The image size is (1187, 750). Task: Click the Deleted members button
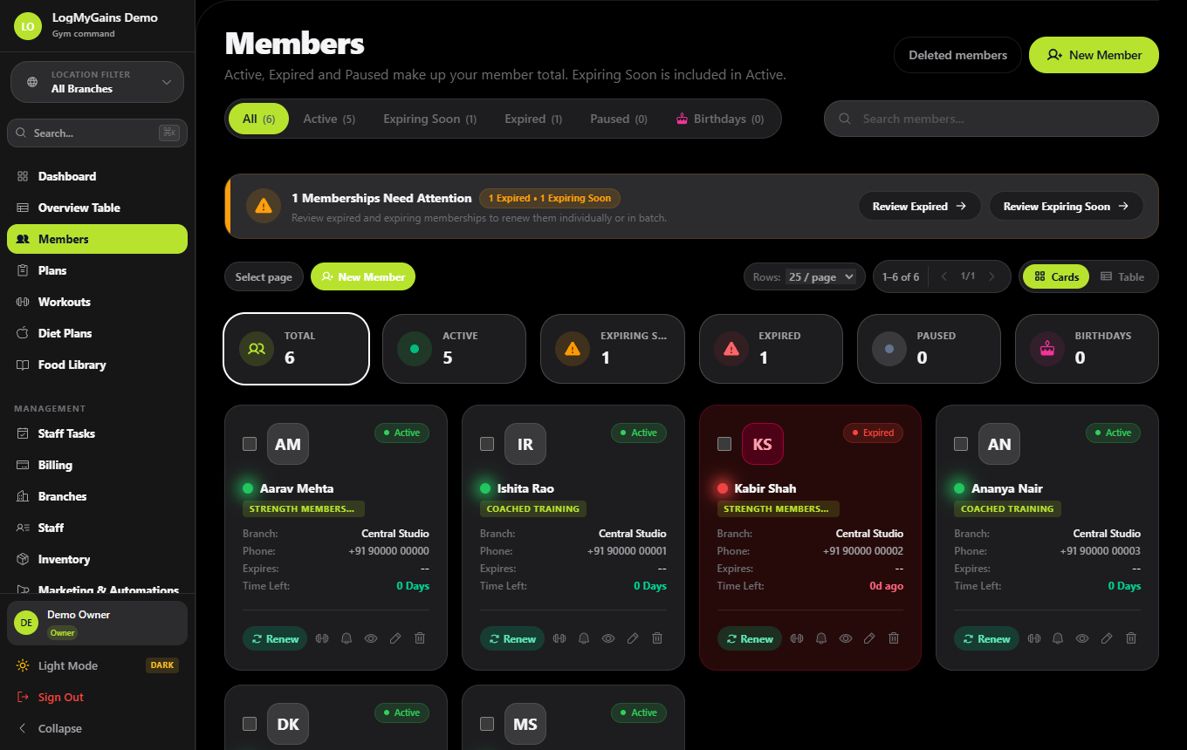click(x=957, y=55)
